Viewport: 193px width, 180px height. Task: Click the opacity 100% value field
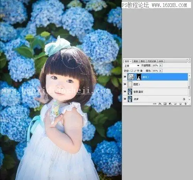pyautogui.click(x=155, y=65)
